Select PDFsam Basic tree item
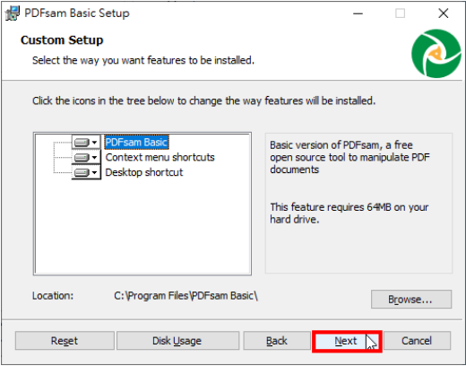The width and height of the screenshot is (466, 366). coord(136,143)
